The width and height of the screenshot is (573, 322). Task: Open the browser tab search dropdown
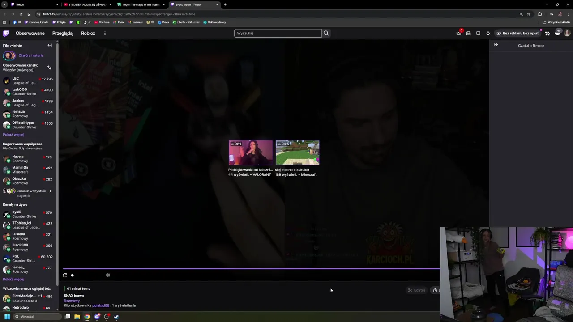pos(4,4)
